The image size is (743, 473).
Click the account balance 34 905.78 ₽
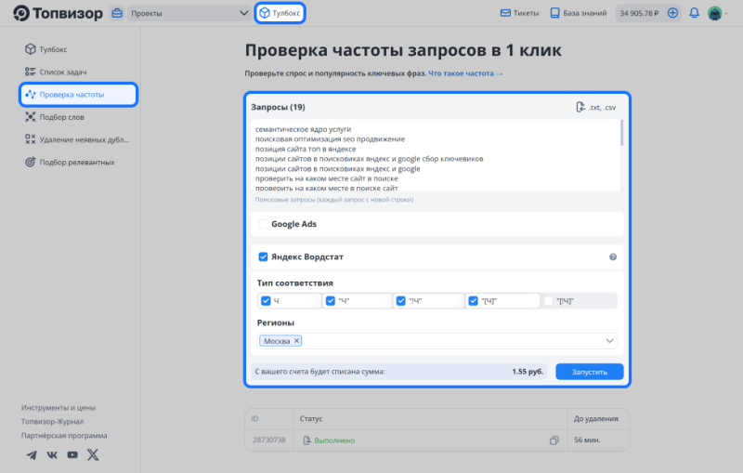(x=639, y=13)
